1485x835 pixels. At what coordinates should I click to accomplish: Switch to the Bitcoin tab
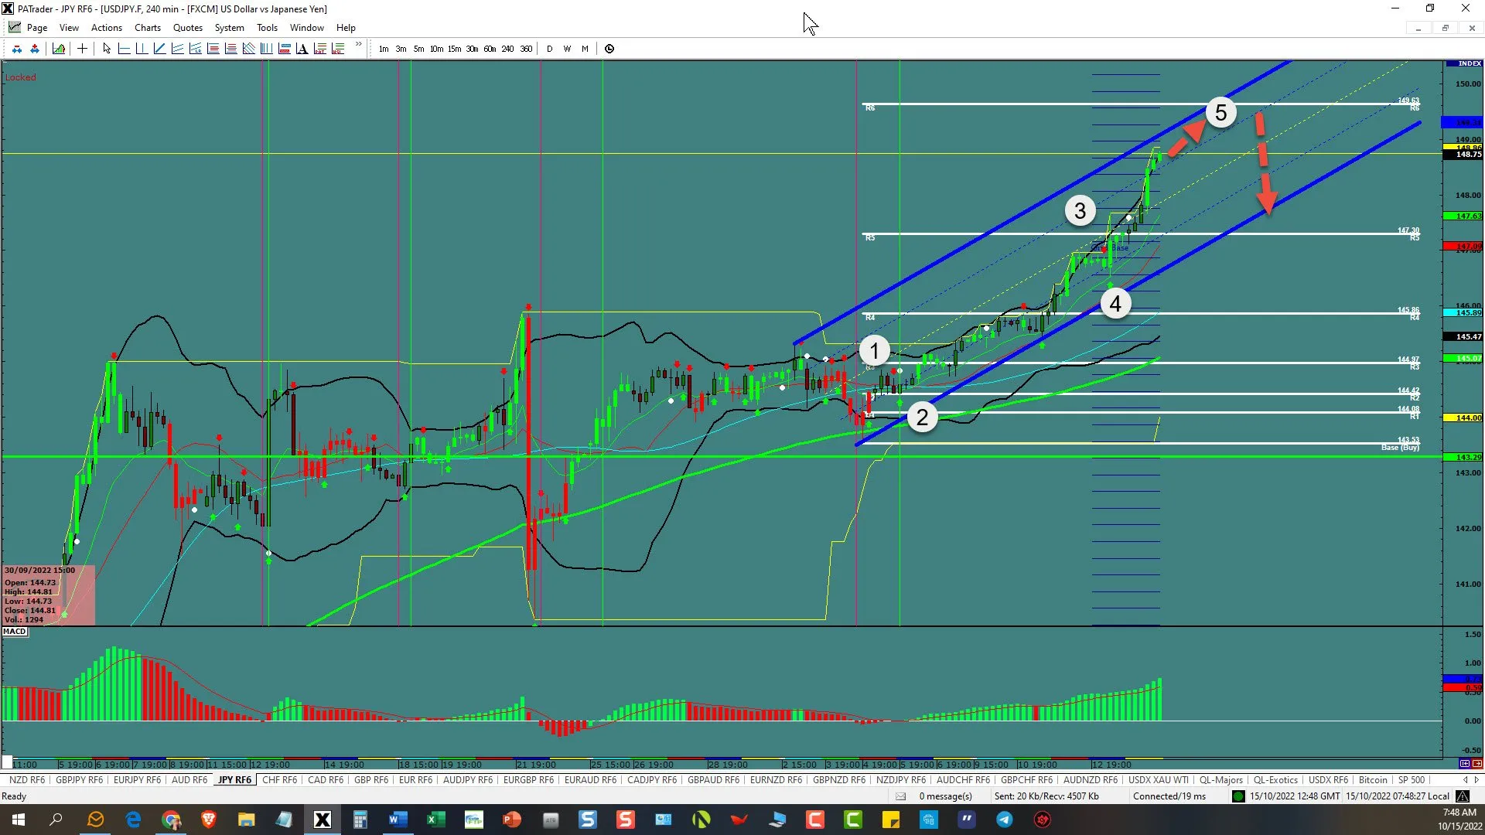1373,780
